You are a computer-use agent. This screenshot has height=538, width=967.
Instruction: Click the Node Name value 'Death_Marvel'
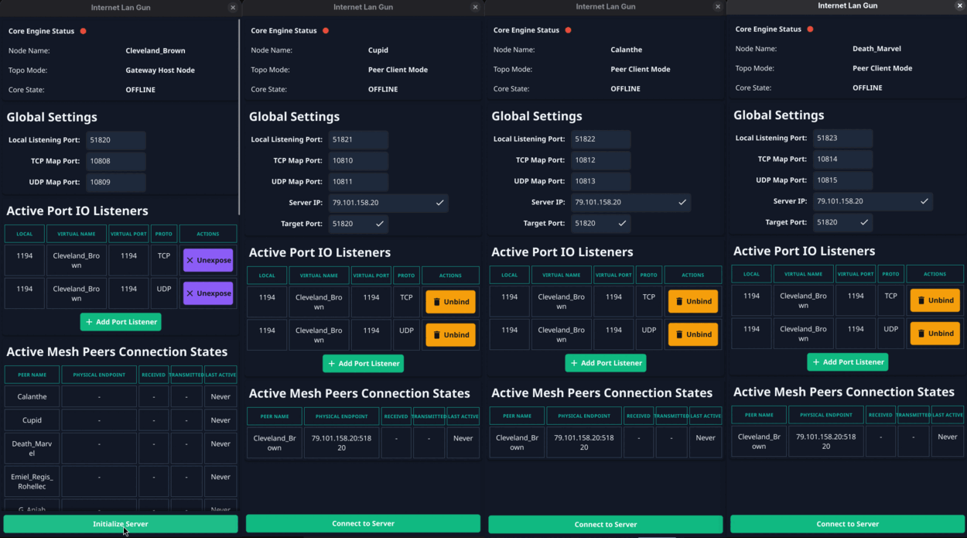[876, 49]
